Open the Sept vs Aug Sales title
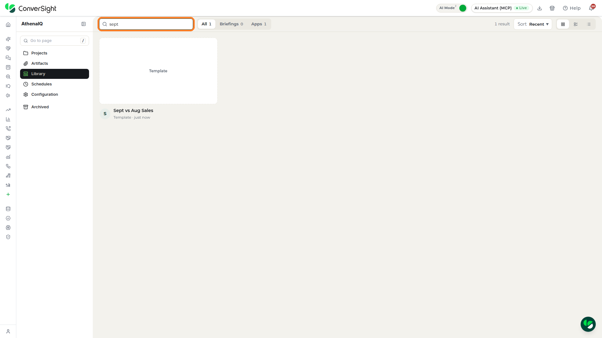Viewport: 602px width, 338px height. point(133,110)
